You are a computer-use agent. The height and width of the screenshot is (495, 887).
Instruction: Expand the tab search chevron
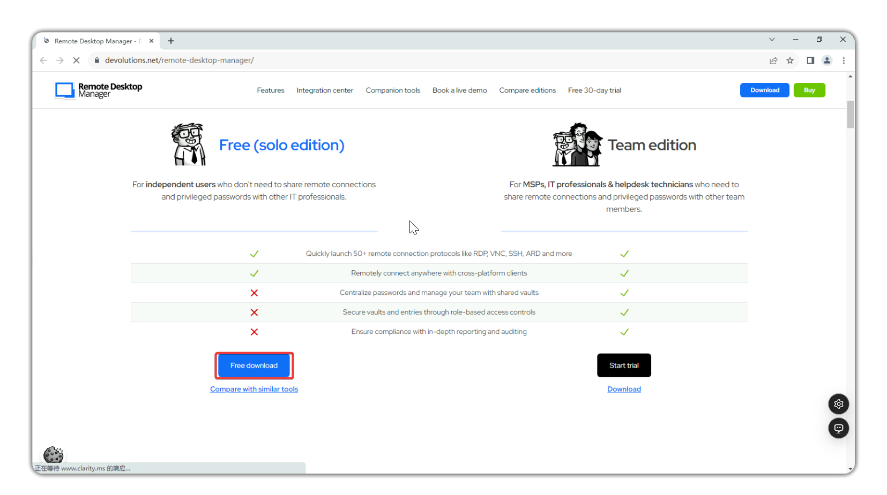click(772, 40)
